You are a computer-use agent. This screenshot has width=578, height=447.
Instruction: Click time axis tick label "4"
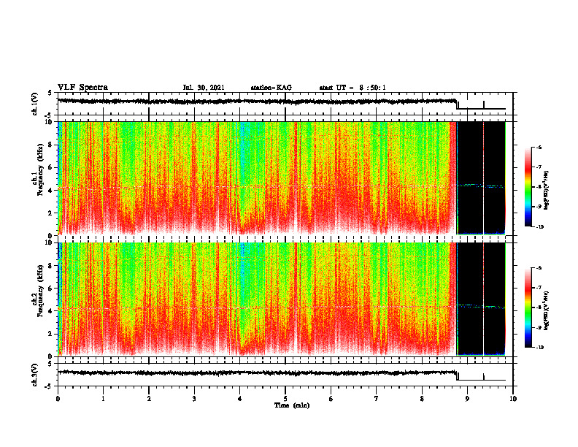click(x=240, y=399)
